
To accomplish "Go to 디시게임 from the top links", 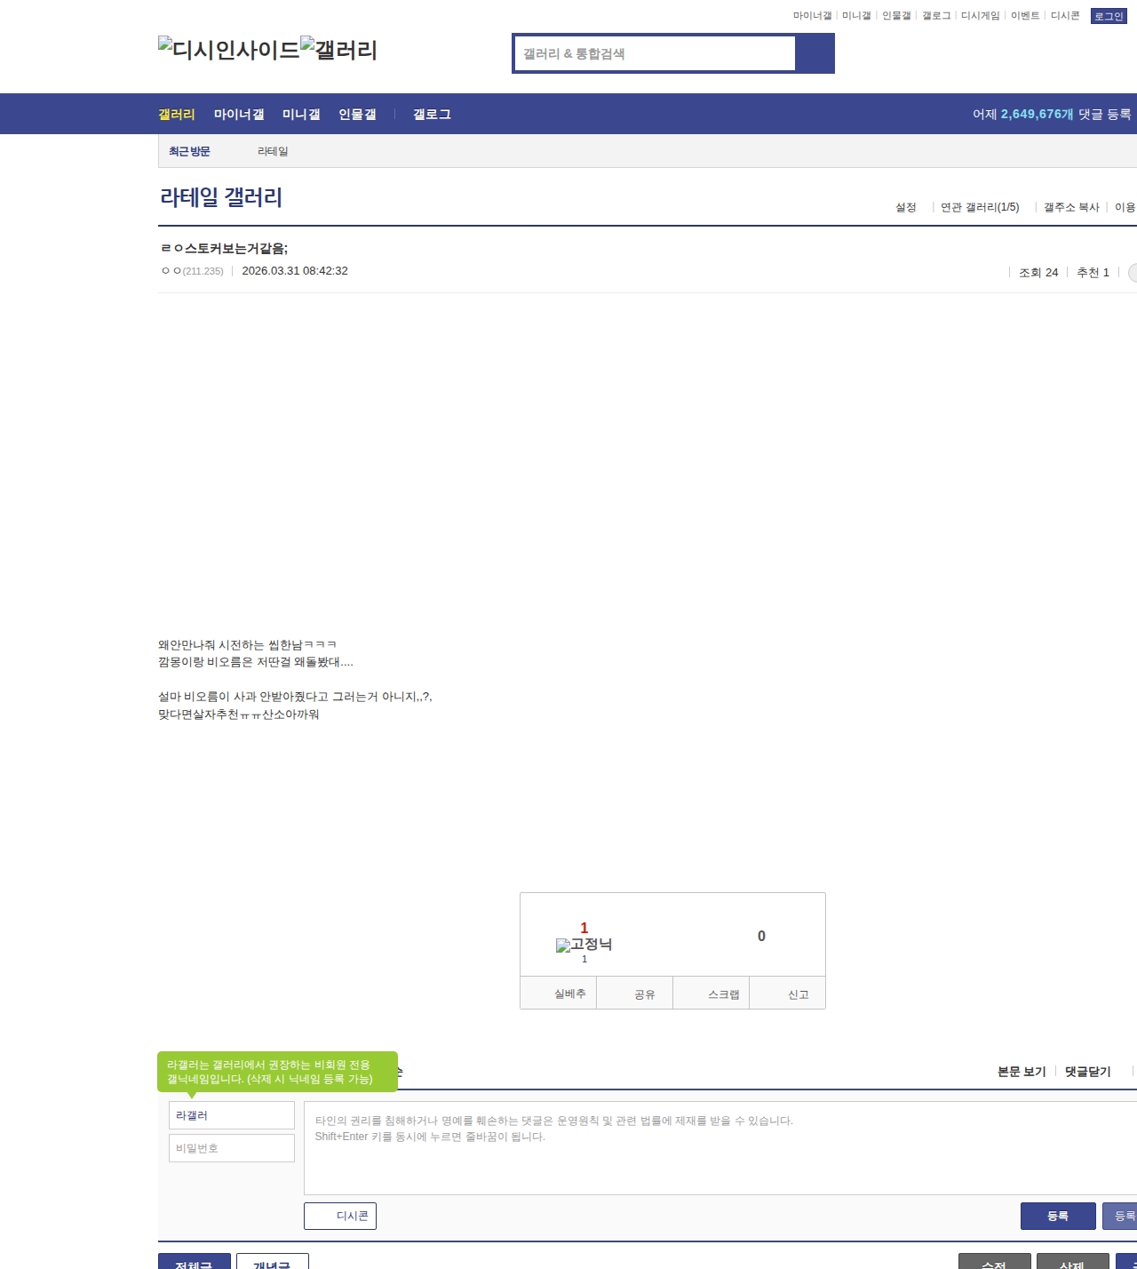I will click(x=981, y=16).
